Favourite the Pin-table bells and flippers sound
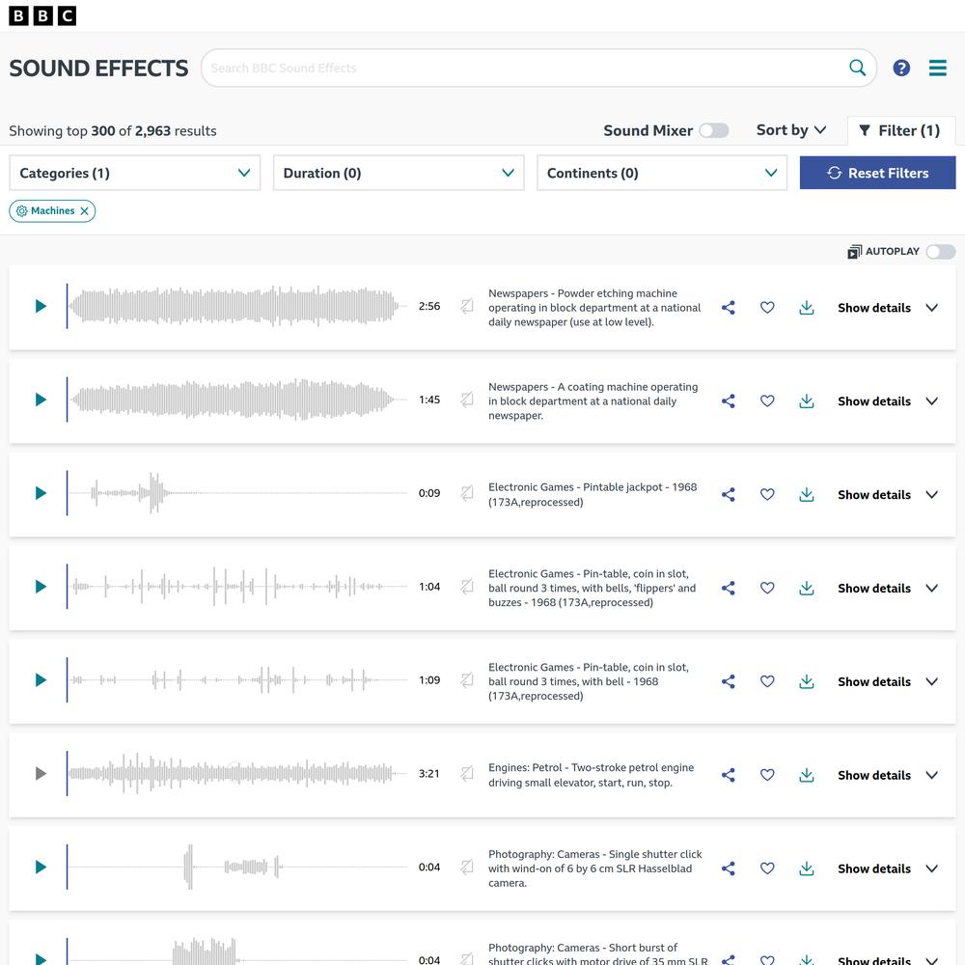965x965 pixels. point(767,589)
